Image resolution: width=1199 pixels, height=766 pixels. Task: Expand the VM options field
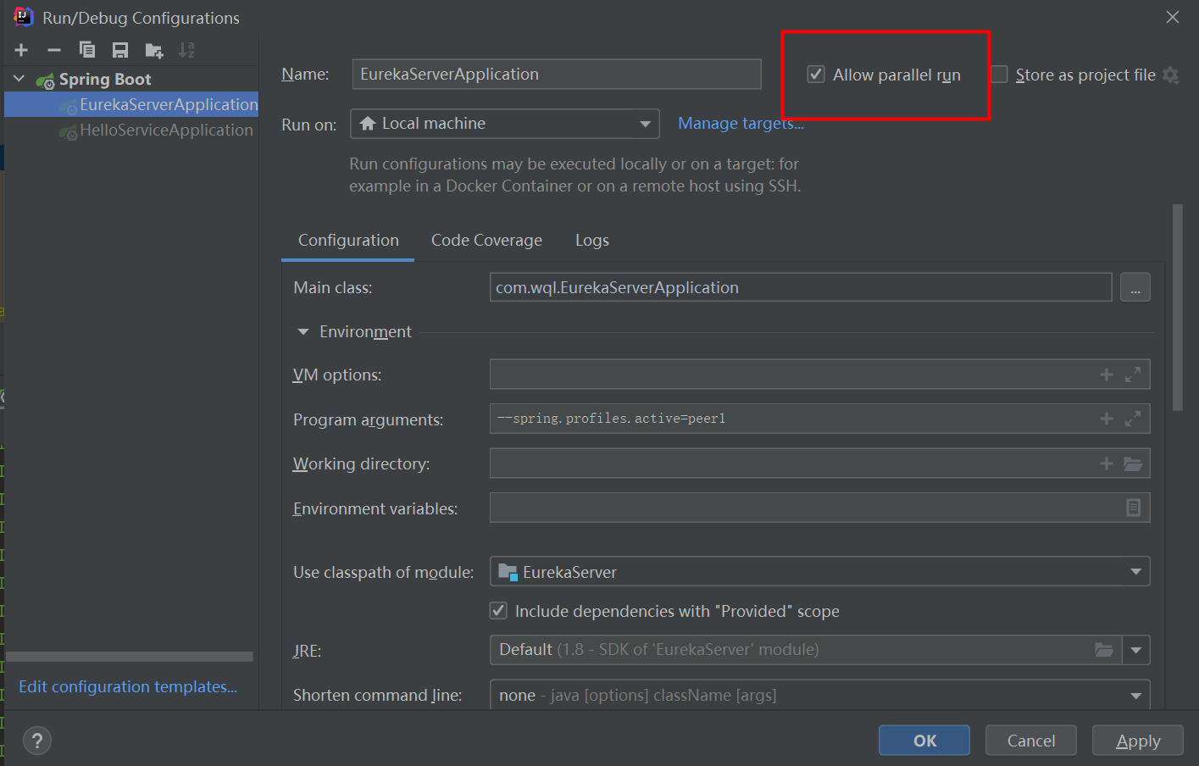pos(1133,375)
